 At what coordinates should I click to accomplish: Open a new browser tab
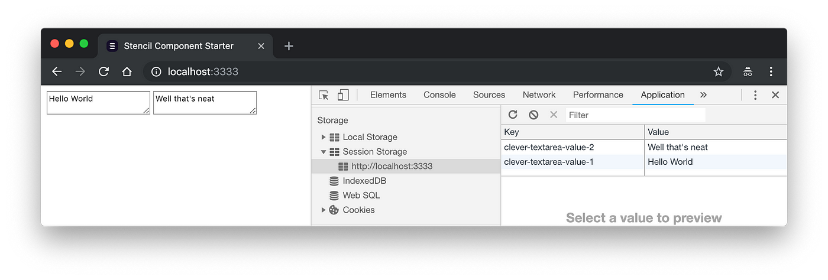pyautogui.click(x=289, y=45)
